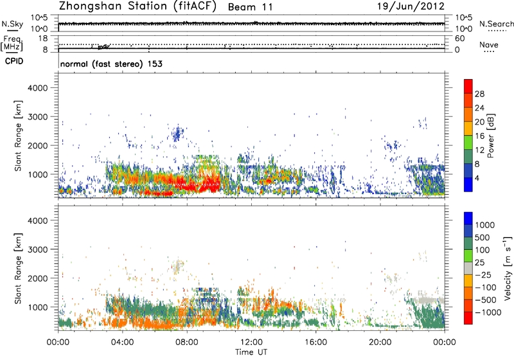Screen dimensions: 514x356
Task: Select the 3000 km tick of velocity panel
Action: pos(38,249)
